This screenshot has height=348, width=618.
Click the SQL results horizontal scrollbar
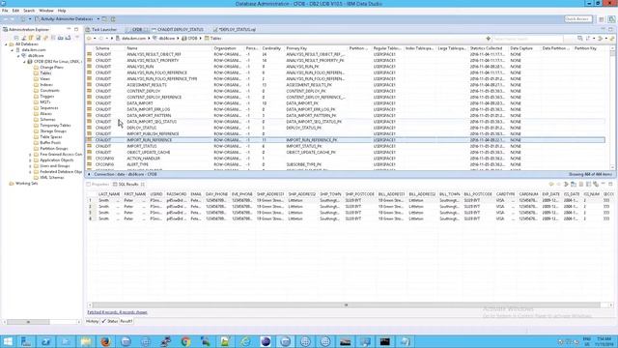(346, 305)
